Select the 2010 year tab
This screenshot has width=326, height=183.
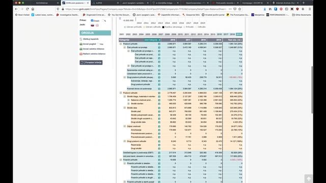point(180,35)
